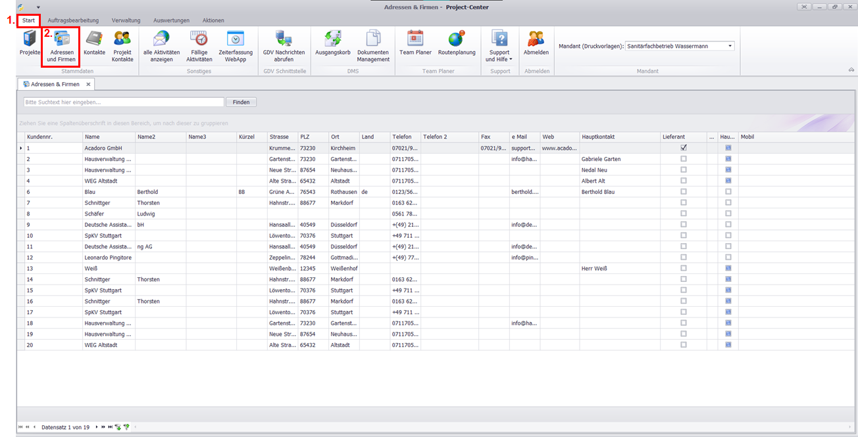Sort by the Name column header
Screen dimensions: 858x437
point(108,137)
